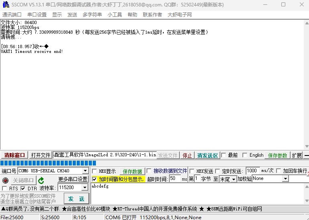
Task: Click the 波特率 115200bps line in receive window
Action: pyautogui.click(x=20, y=27)
